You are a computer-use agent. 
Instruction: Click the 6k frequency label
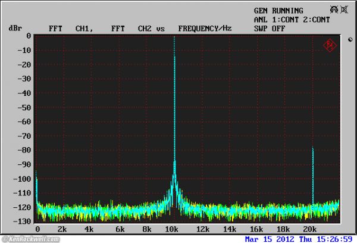tap(120, 229)
